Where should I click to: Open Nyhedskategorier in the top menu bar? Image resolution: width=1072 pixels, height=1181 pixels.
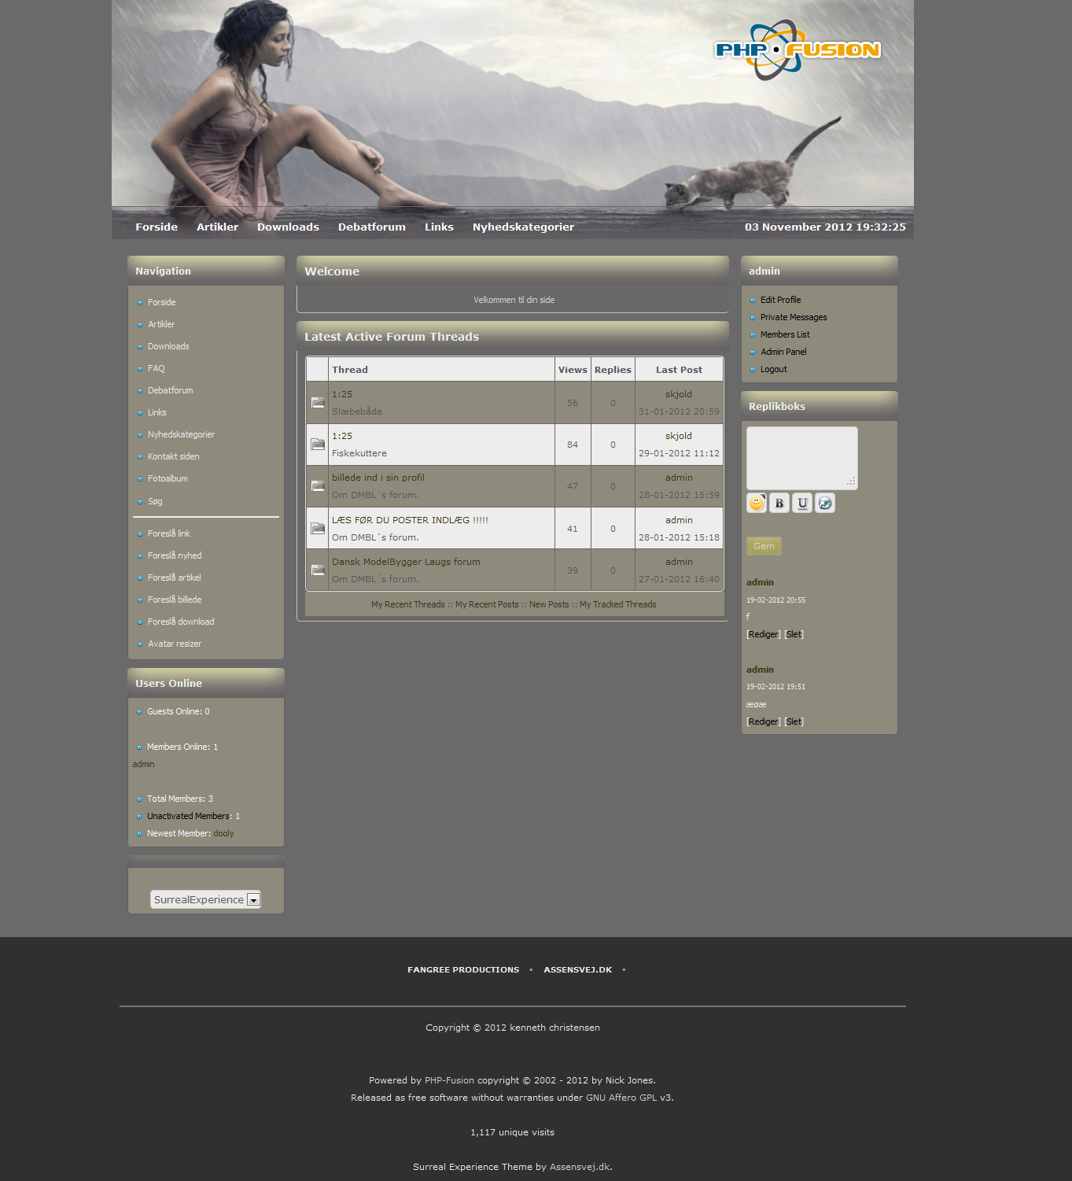point(523,227)
